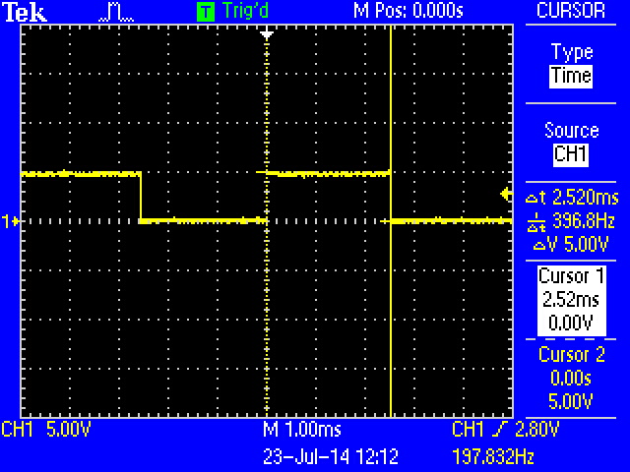The image size is (630, 472).
Task: Click the white trigger position arrow at top
Action: (266, 34)
